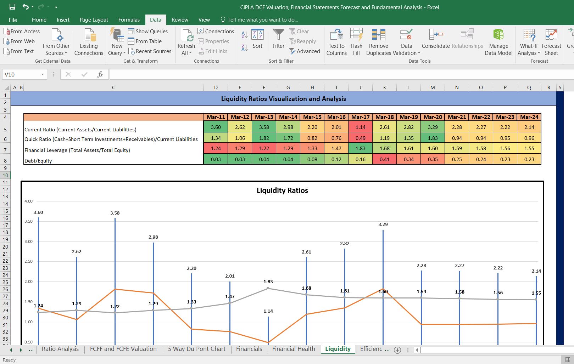Click Liquidity Ratios chart title

click(x=282, y=190)
